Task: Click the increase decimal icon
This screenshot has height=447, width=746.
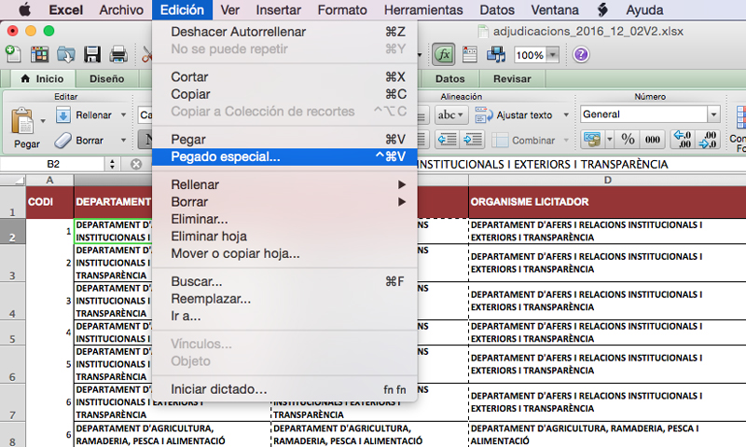Action: point(683,140)
